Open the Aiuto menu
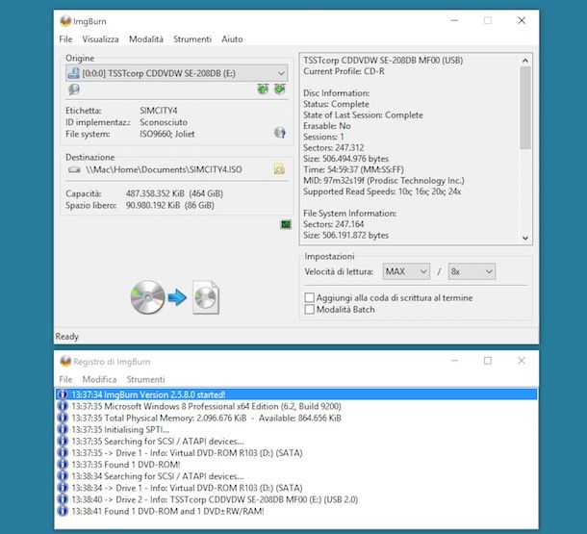Viewport: 587px width, 534px height. pos(232,38)
